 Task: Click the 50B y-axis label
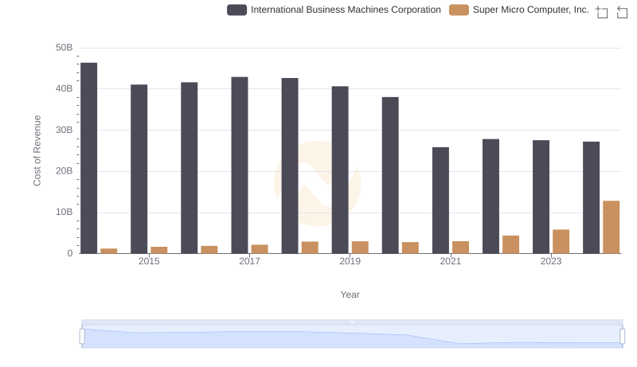pyautogui.click(x=64, y=48)
